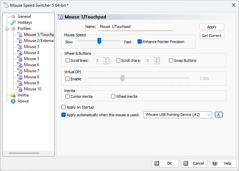
Task: Click the Profiles gear icon
Action: 13,29
